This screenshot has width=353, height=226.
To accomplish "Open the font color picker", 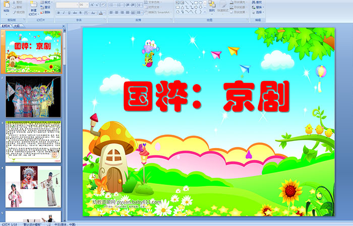I will (103, 12).
